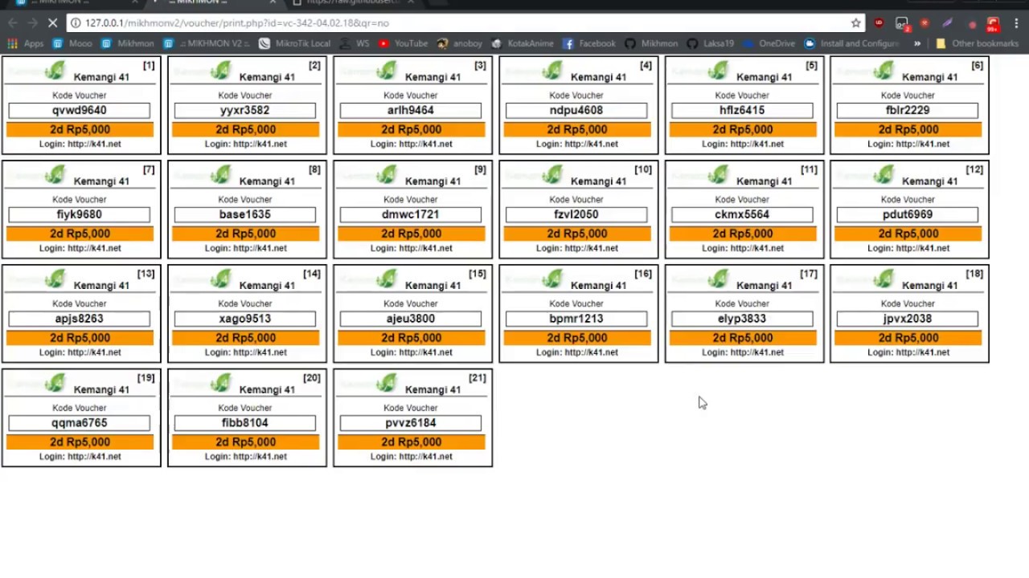1029x578 pixels.
Task: Select voucher code ajeu3800
Action: point(411,320)
